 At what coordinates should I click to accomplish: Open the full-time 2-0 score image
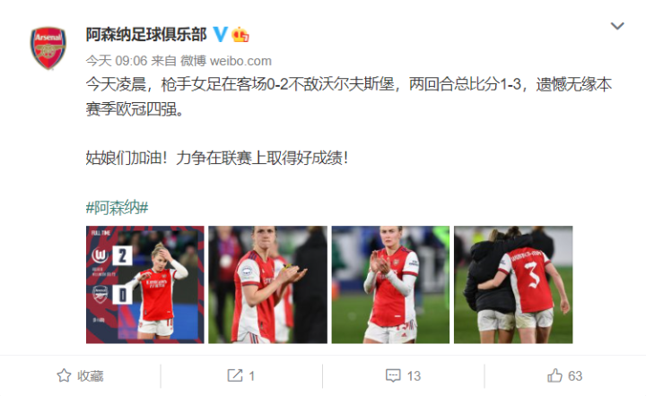(145, 285)
